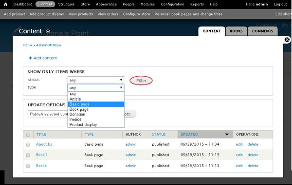The height and width of the screenshot is (185, 292).
Task: Check the Books row checkbox
Action: pos(28,166)
